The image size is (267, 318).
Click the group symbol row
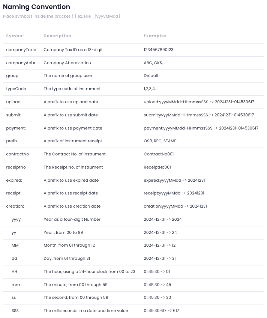point(12,75)
